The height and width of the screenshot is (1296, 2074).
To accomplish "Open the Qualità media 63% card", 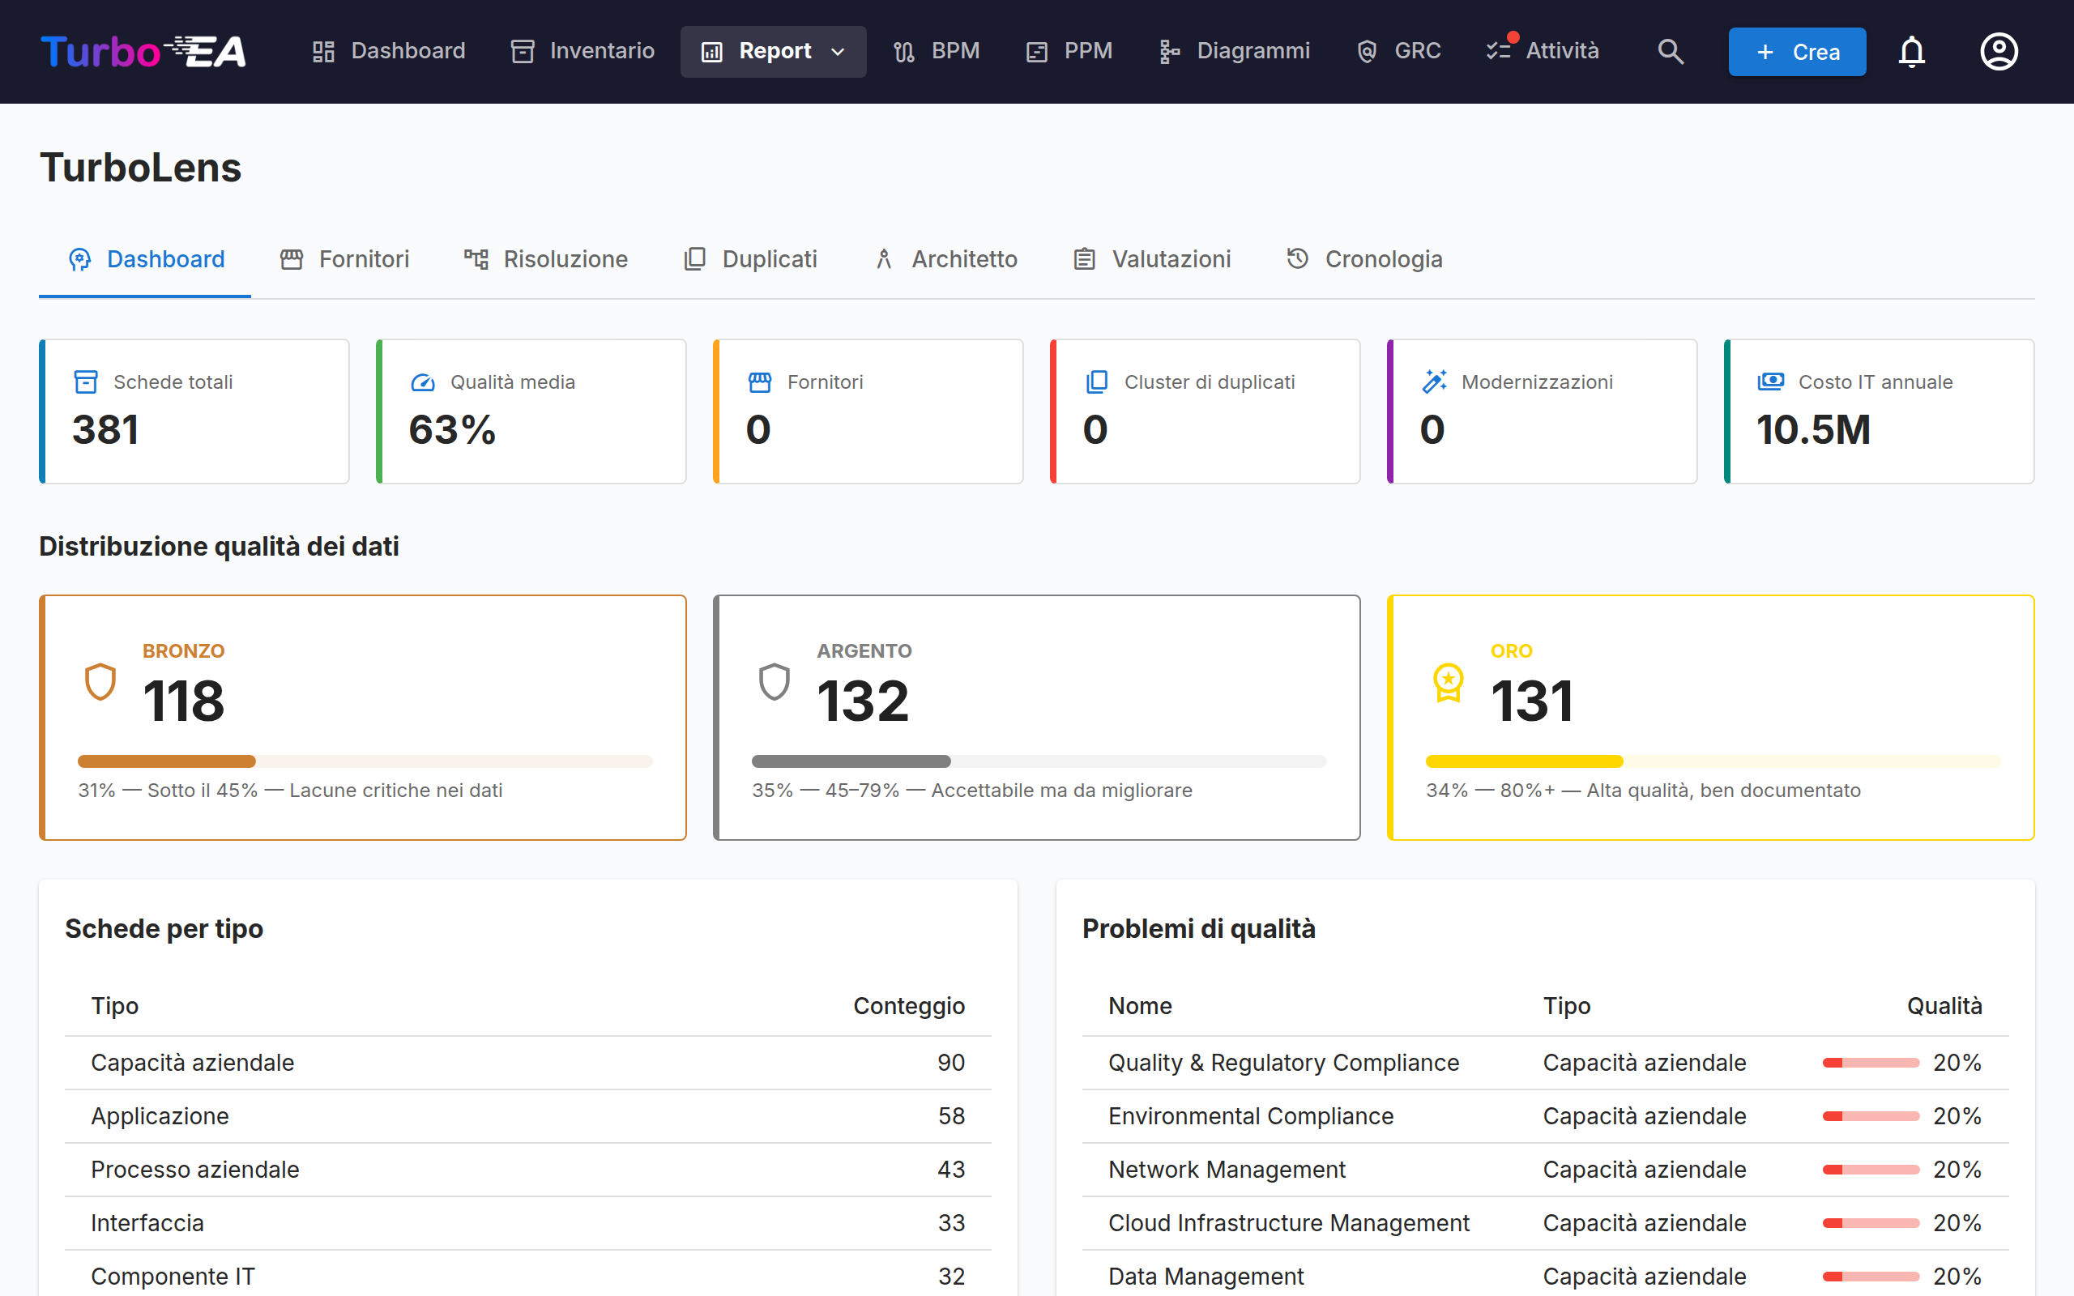I will point(531,411).
